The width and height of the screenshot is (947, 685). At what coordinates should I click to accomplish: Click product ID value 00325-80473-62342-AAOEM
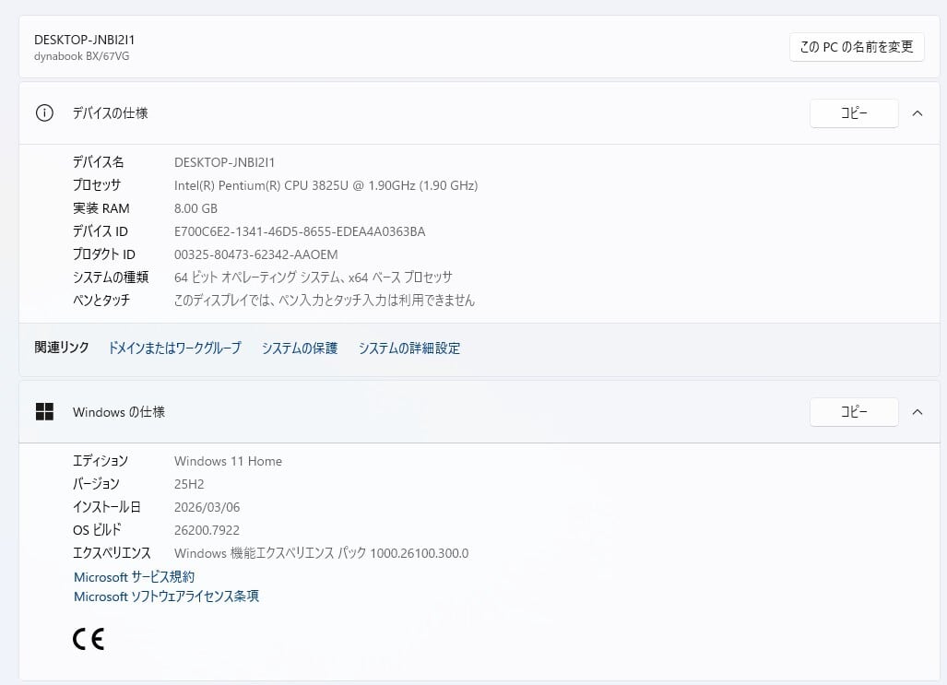(x=256, y=254)
